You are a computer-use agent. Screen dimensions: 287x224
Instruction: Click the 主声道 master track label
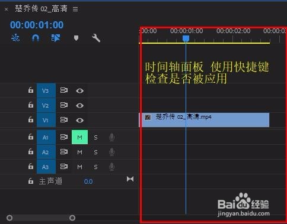coord(50,181)
